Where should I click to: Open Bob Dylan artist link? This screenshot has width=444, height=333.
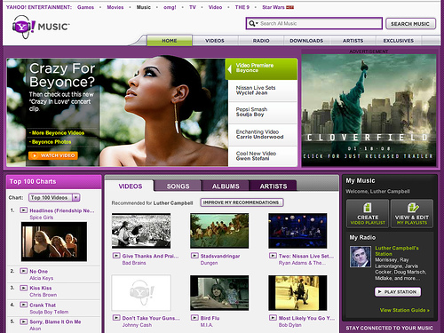pos(289,325)
